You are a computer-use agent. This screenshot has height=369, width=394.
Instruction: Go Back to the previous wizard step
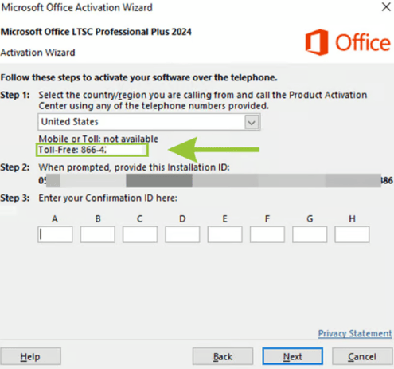[223, 356]
